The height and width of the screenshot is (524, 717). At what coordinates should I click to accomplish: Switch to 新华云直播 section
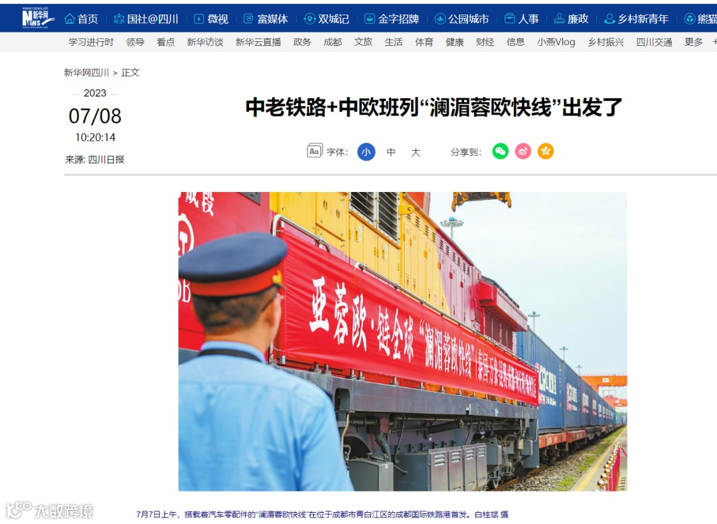coord(258,42)
